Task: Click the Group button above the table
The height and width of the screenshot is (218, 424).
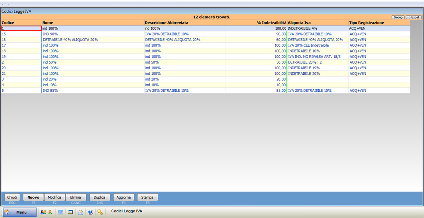Action: tap(398, 17)
